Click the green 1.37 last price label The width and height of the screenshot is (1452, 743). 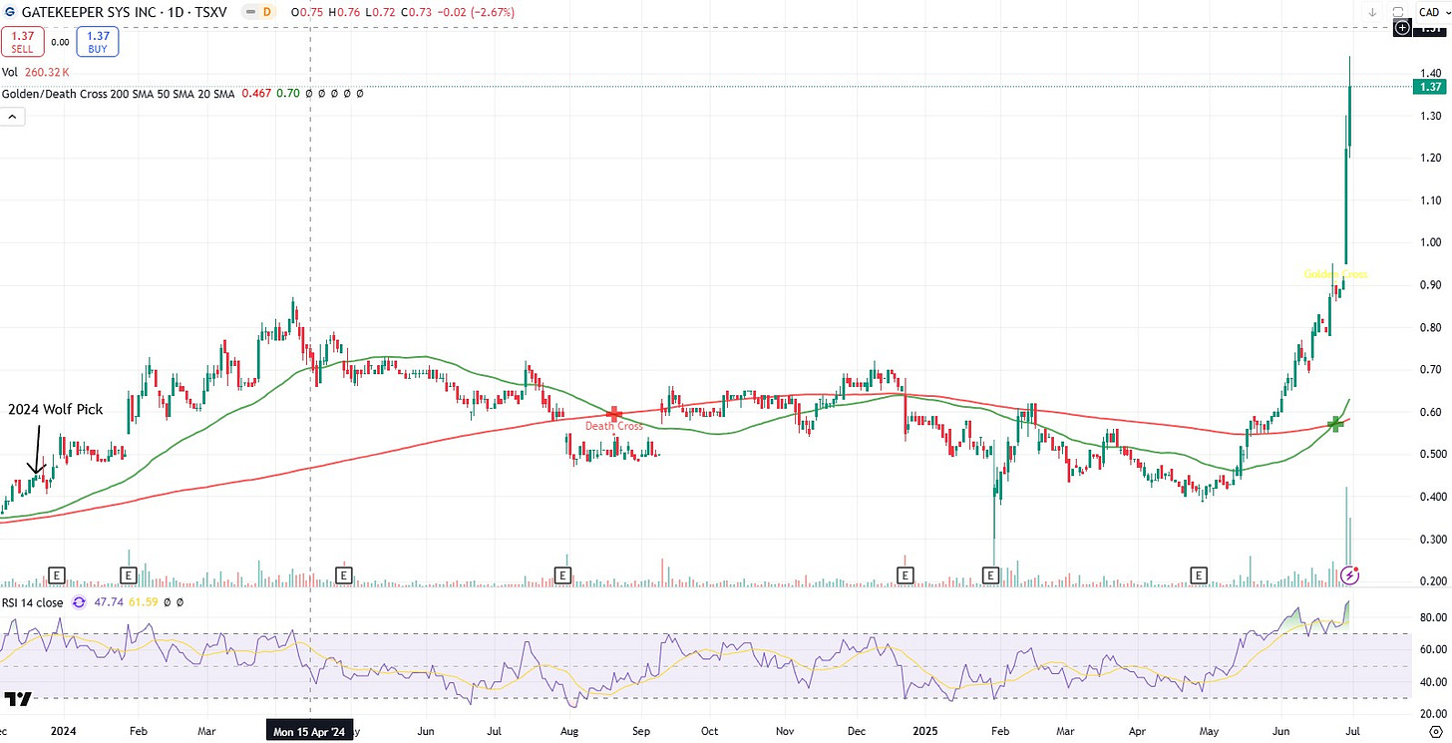pos(1430,87)
